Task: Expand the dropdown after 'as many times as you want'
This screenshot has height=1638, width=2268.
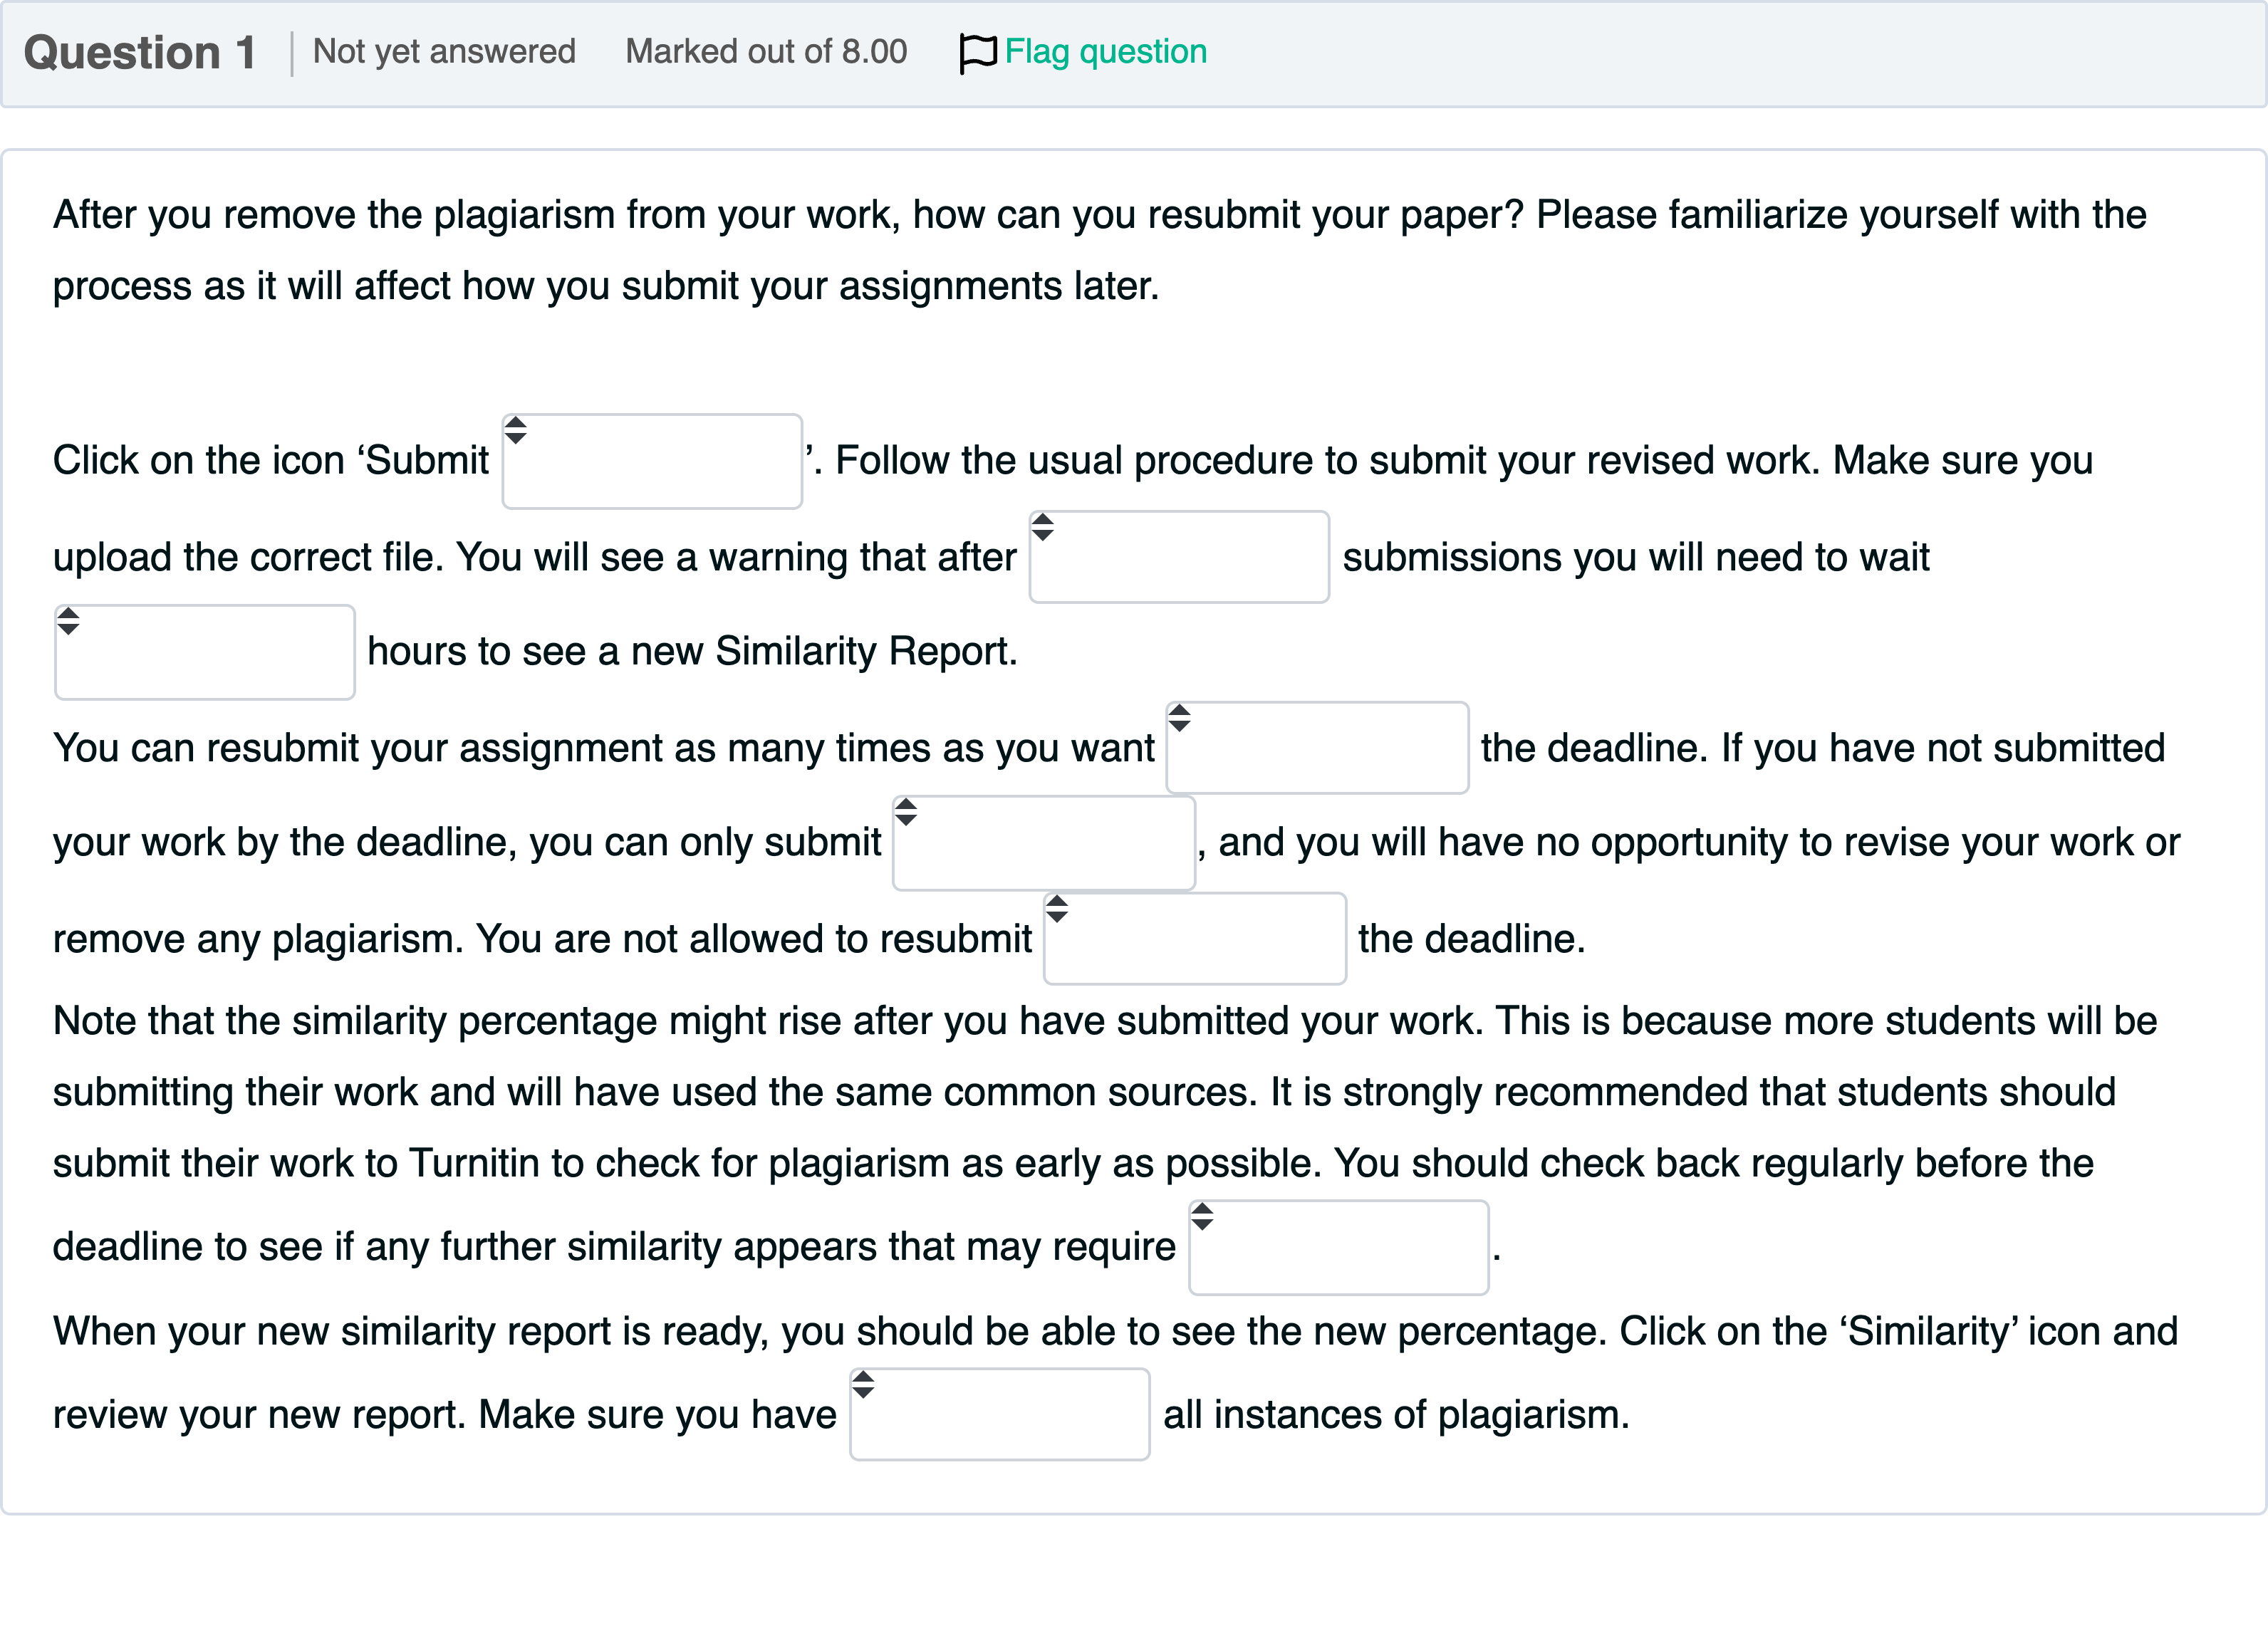Action: (1317, 749)
